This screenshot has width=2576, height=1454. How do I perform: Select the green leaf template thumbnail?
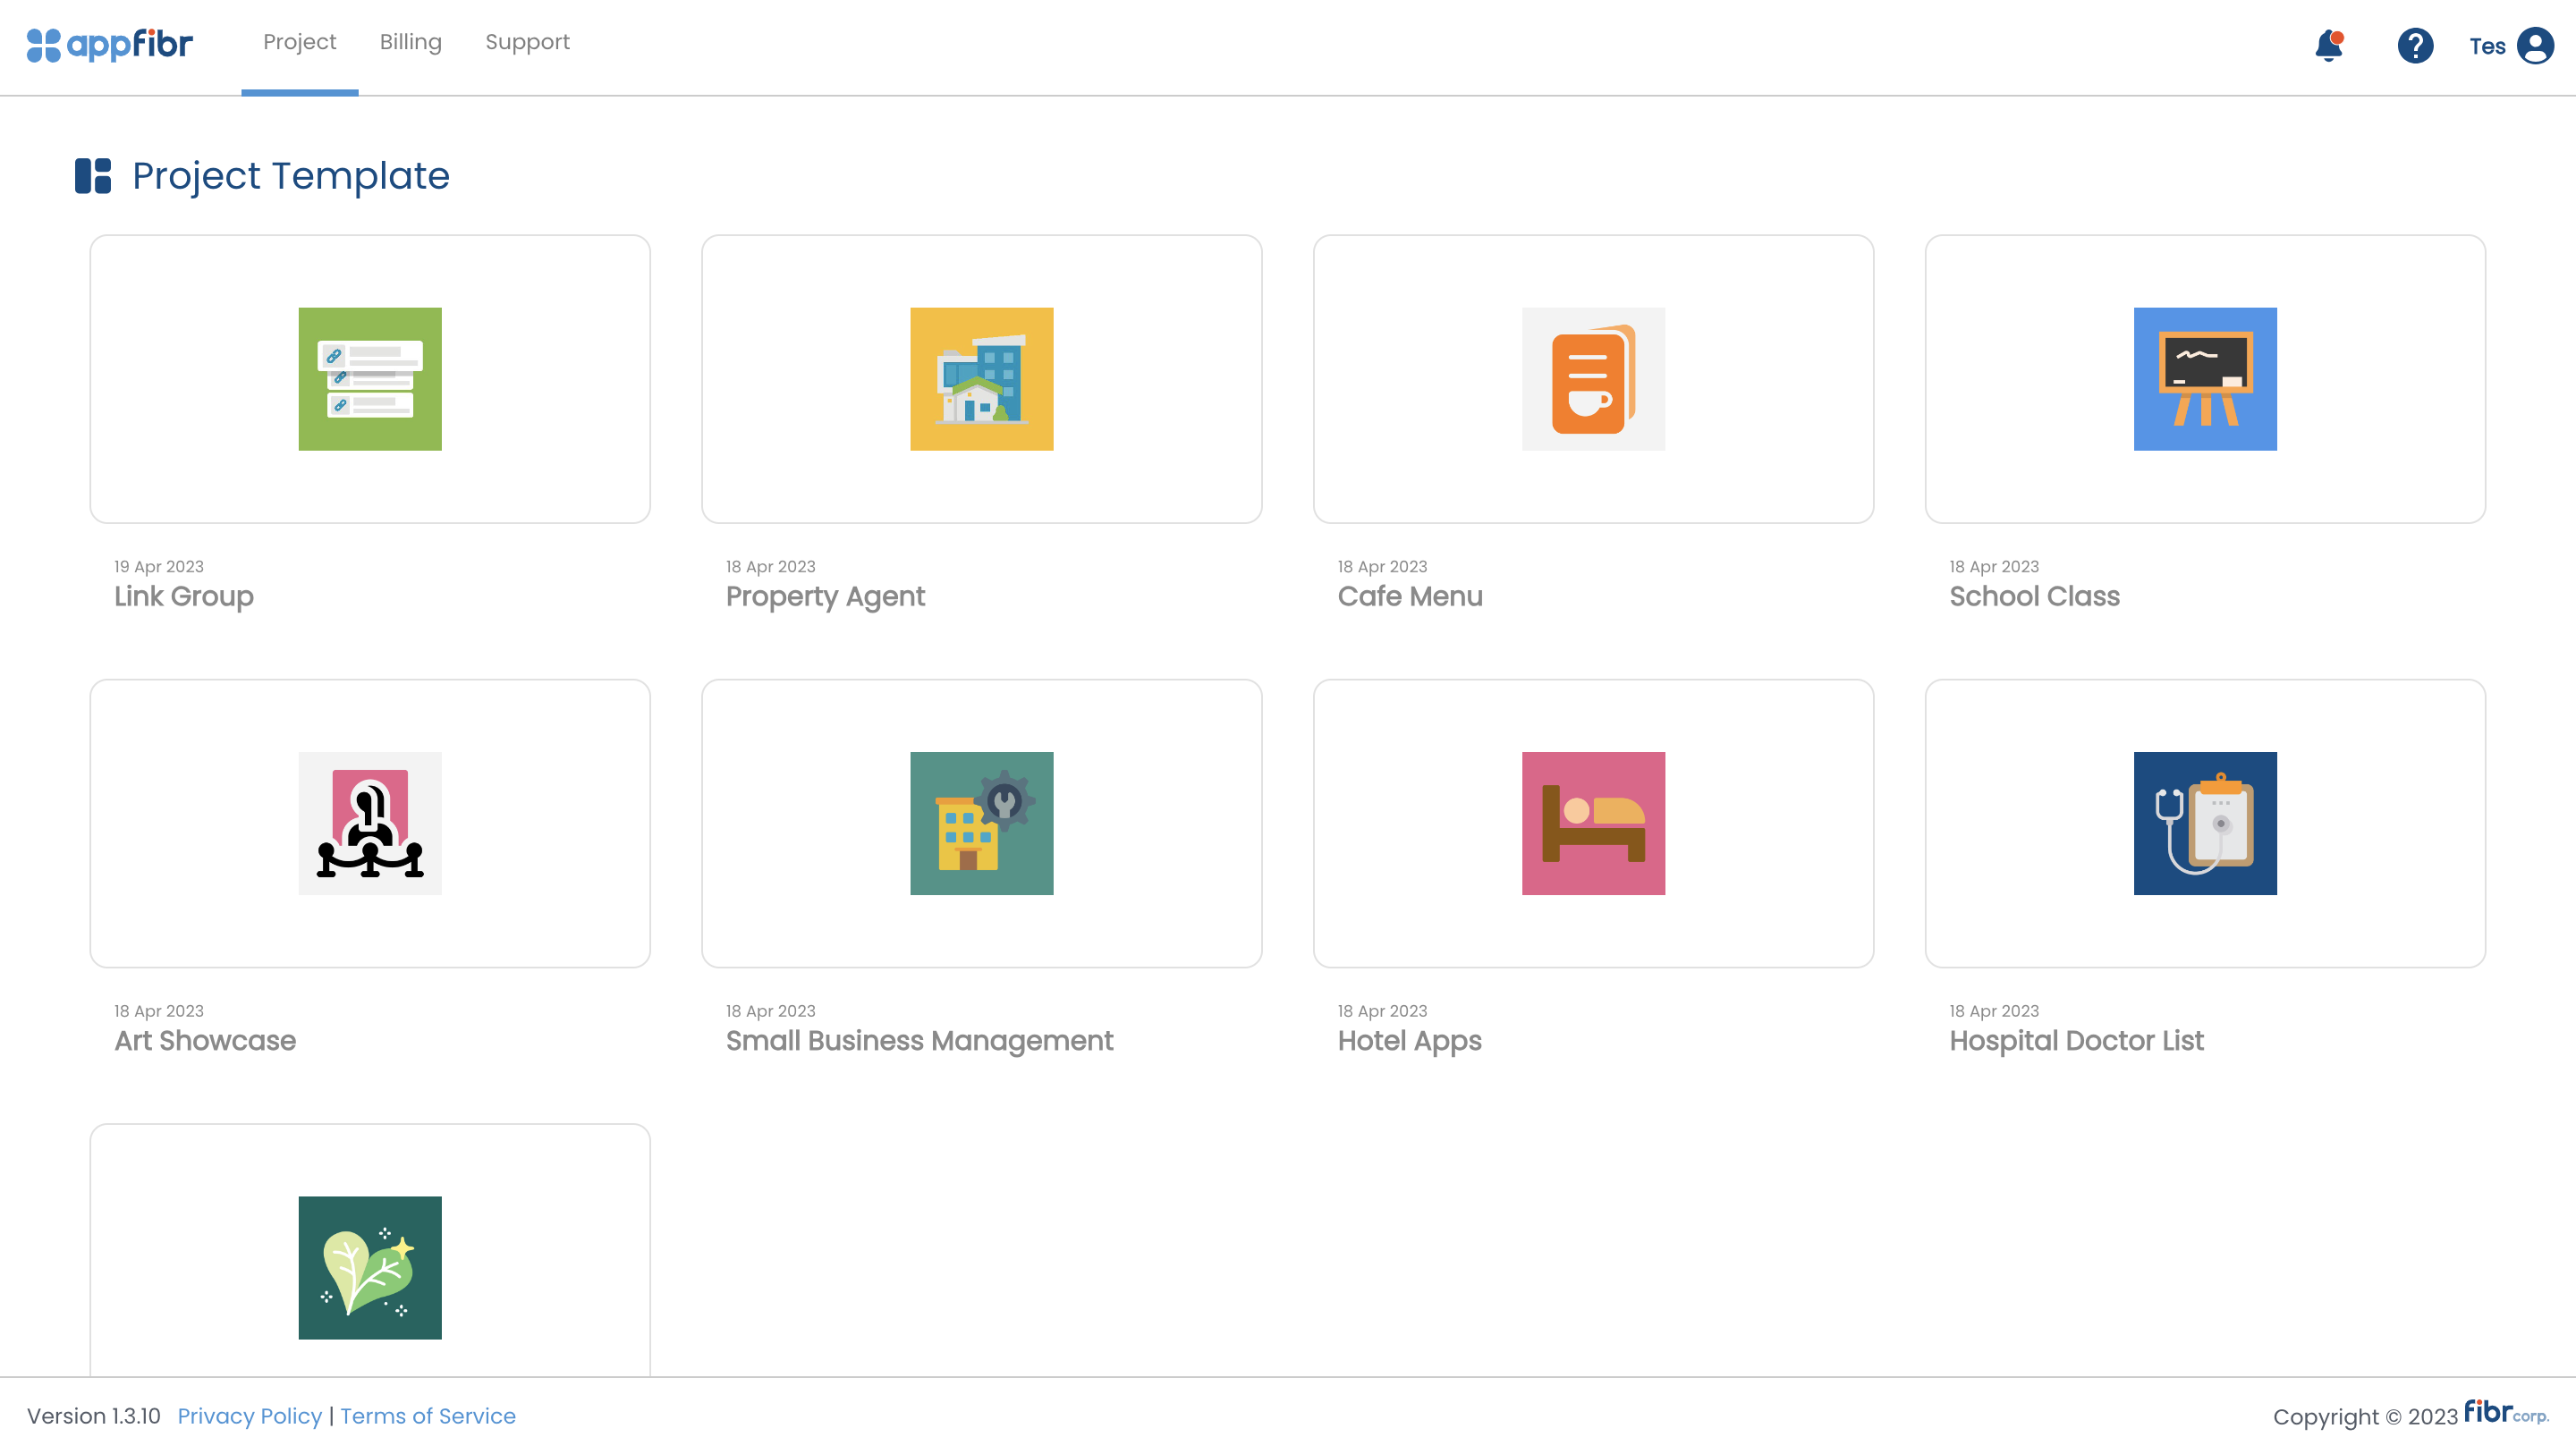tap(370, 1267)
